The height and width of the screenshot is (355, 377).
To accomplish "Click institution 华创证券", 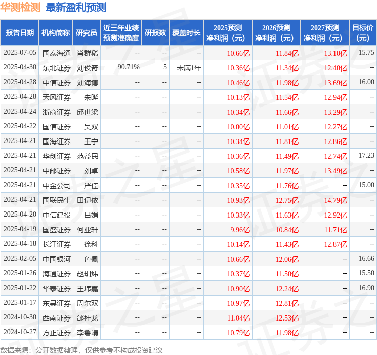I will point(57,156).
